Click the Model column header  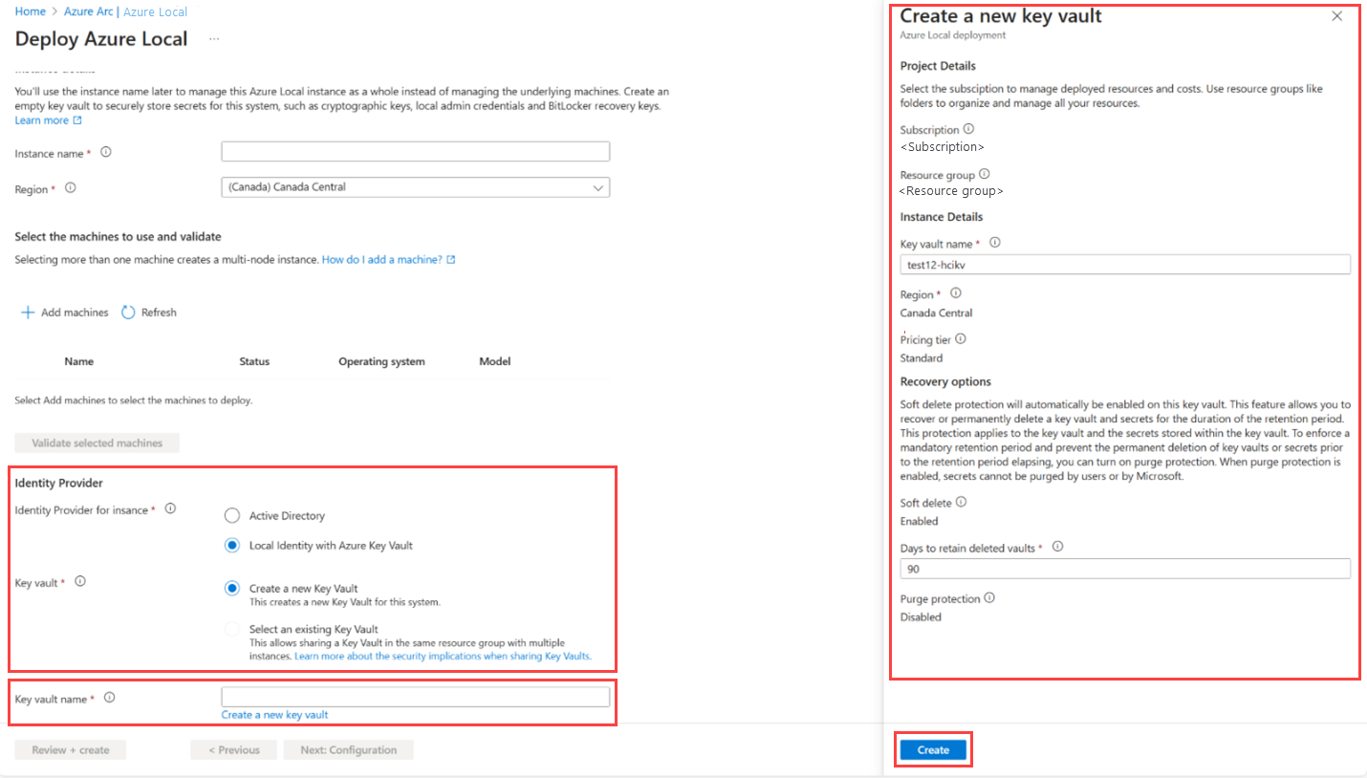coord(495,361)
